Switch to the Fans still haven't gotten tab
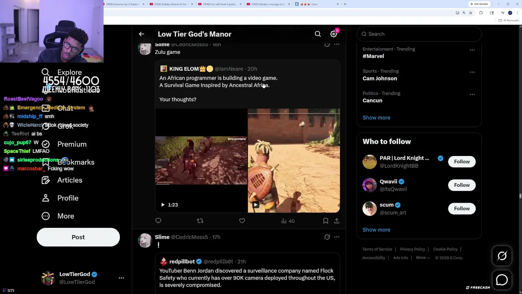The height and width of the screenshot is (294, 522). [x=219, y=4]
